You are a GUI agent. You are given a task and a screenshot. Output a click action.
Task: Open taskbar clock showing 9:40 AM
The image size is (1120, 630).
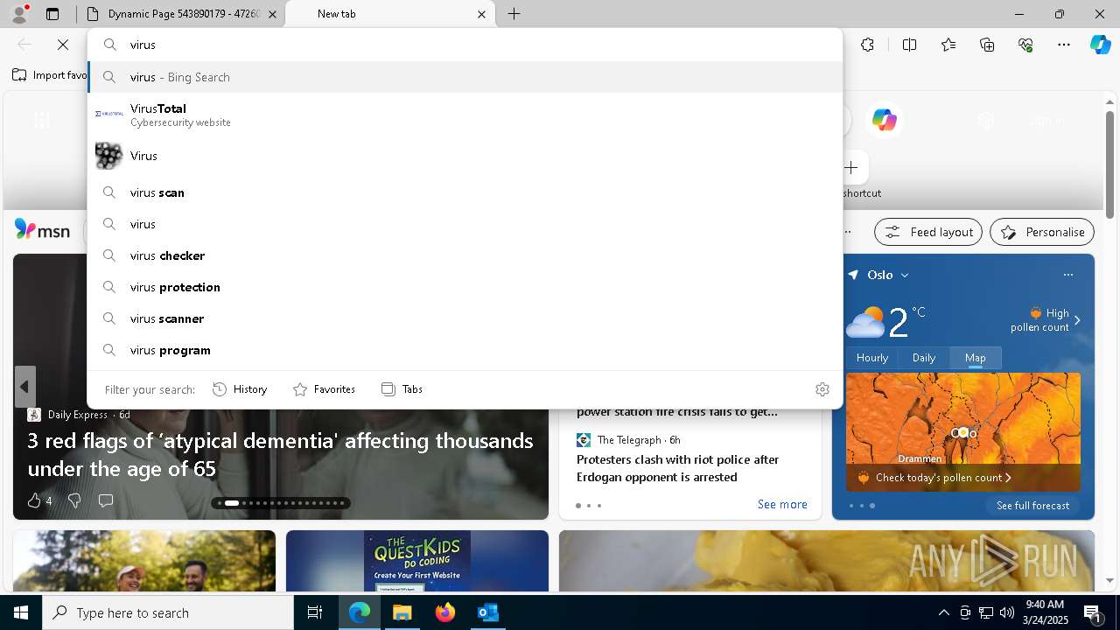point(1045,612)
